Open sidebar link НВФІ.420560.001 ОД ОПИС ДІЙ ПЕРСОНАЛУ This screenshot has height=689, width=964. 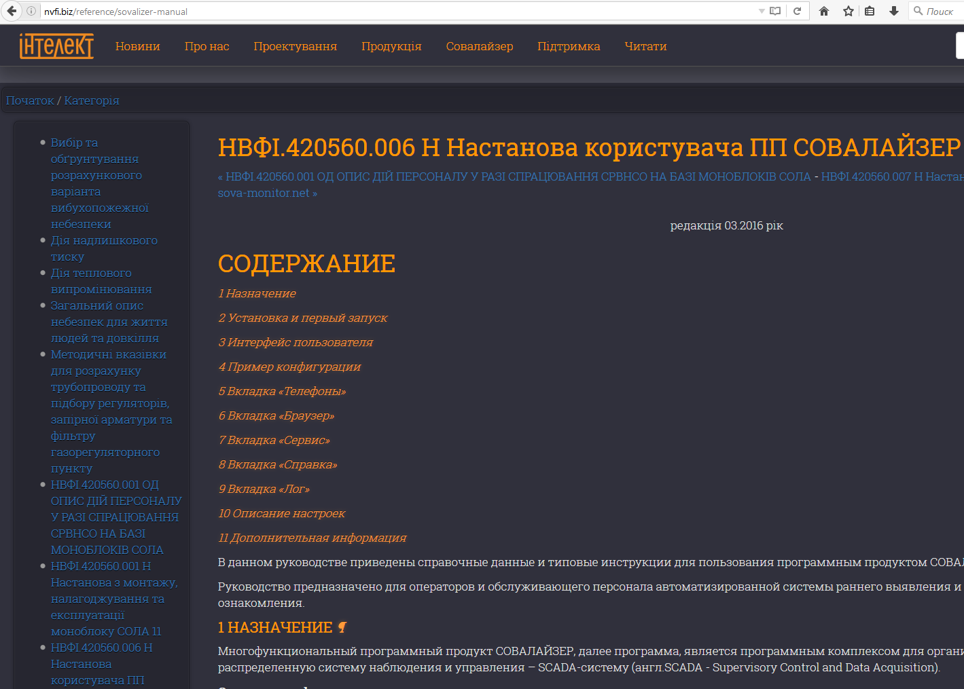(116, 517)
